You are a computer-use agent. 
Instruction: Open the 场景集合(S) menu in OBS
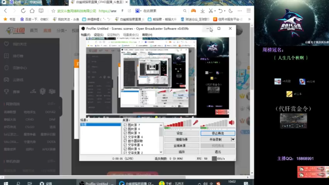pos(131,34)
